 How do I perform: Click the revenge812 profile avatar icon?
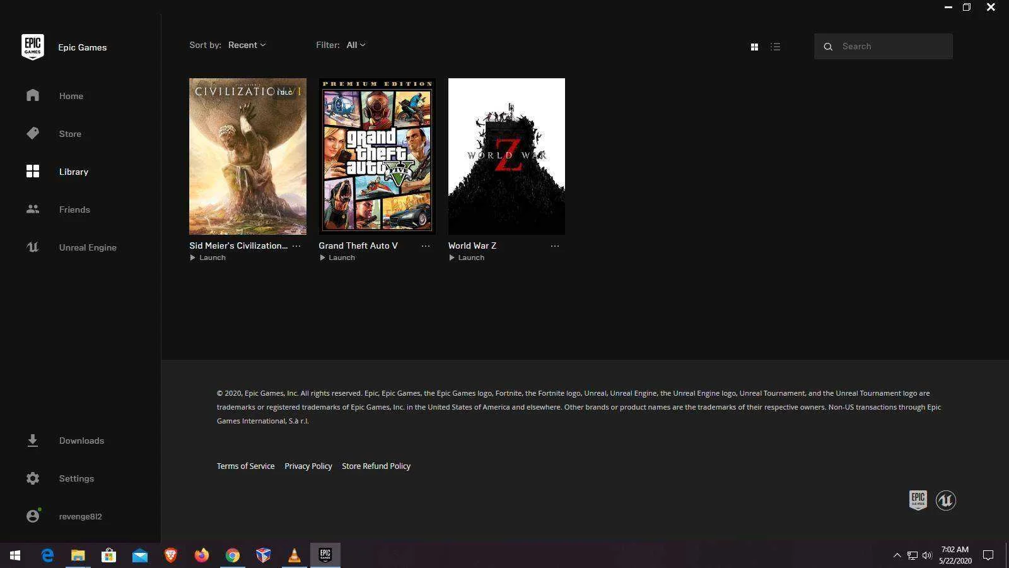(x=33, y=516)
